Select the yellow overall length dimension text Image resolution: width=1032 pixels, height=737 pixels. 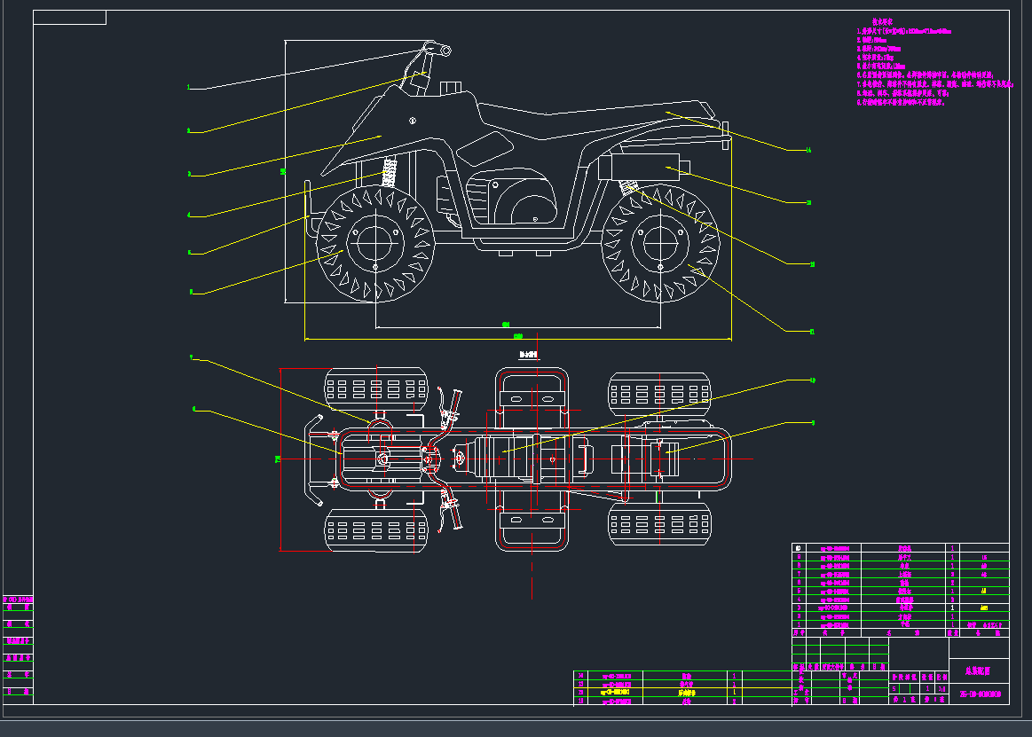coord(518,336)
